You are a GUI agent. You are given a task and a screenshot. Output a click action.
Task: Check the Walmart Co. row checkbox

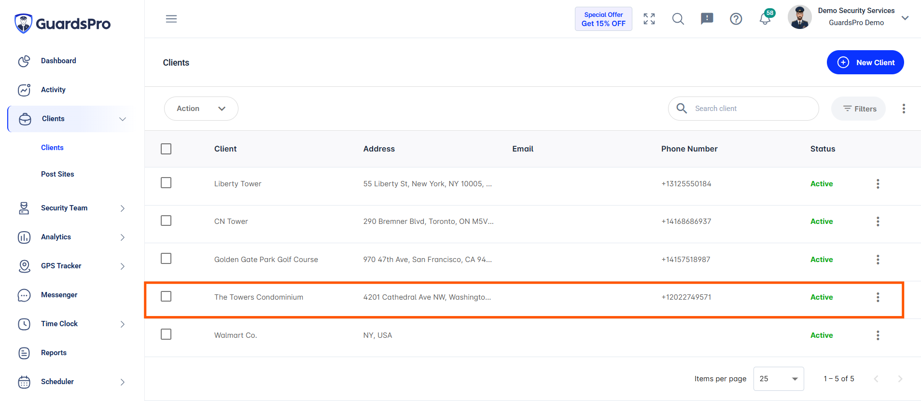coord(166,334)
